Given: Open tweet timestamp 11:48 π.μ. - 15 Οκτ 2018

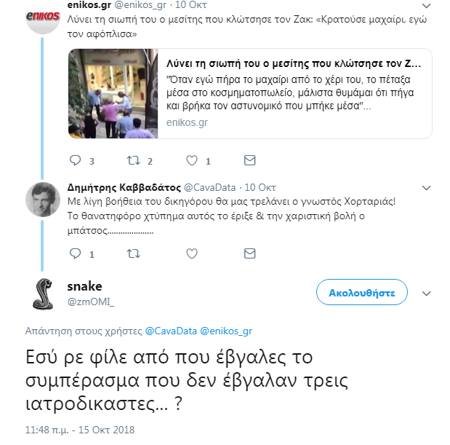Looking at the screenshot, I should point(80,430).
